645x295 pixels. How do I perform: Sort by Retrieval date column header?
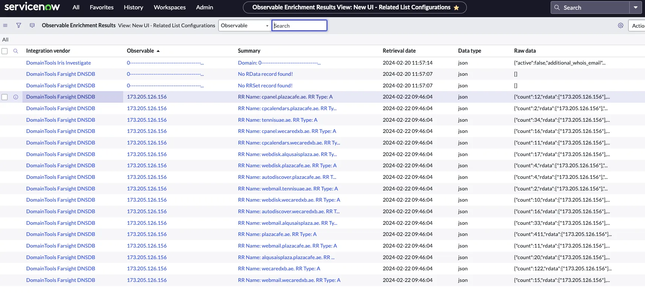(399, 51)
